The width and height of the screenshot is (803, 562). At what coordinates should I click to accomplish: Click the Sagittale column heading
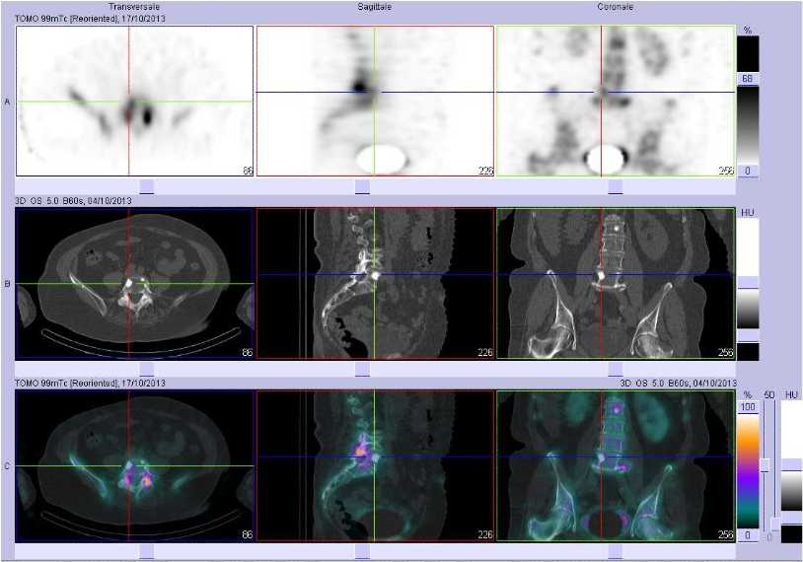(375, 7)
